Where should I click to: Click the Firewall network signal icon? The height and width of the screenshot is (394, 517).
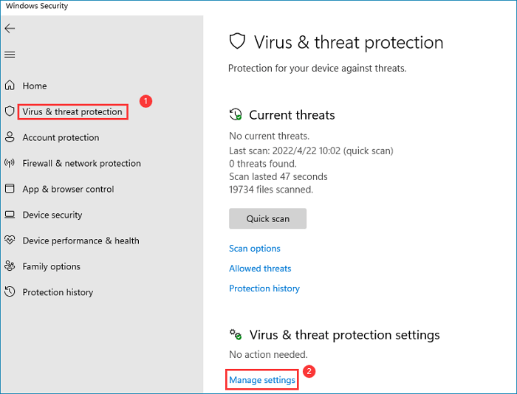click(x=10, y=163)
